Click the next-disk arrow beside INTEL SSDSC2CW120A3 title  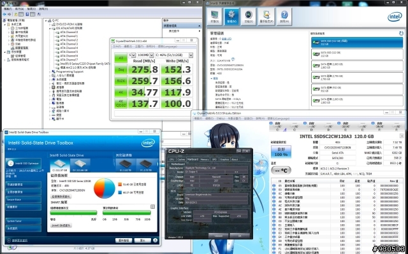pos(402,136)
